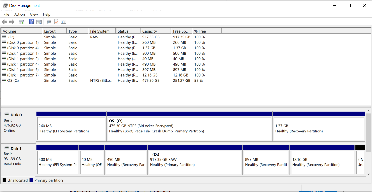The width and height of the screenshot is (372, 192).
Task: Open the View menu
Action: coord(34,14)
